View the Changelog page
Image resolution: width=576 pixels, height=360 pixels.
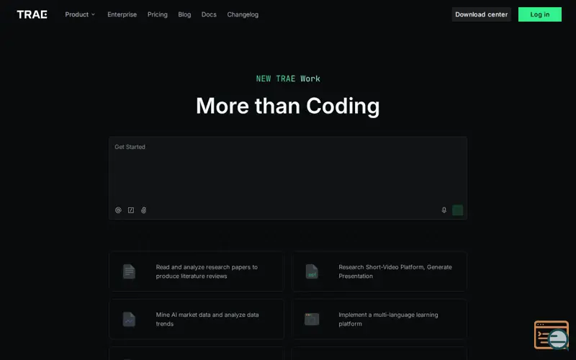[243, 14]
